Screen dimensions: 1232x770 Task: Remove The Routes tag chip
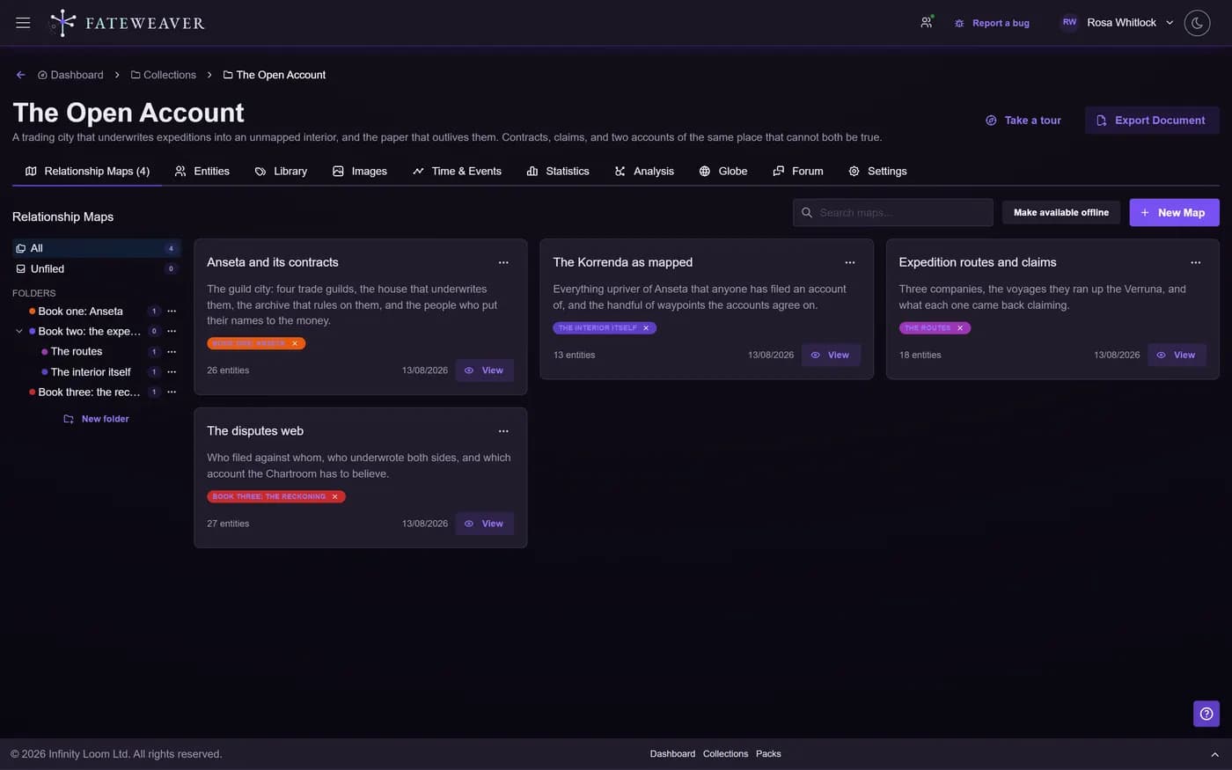pos(960,327)
